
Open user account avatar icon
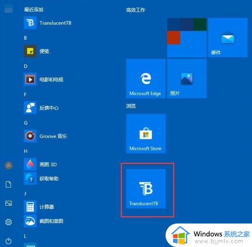[9, 165]
